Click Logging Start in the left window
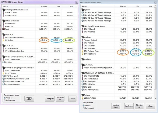 (x=29, y=99)
